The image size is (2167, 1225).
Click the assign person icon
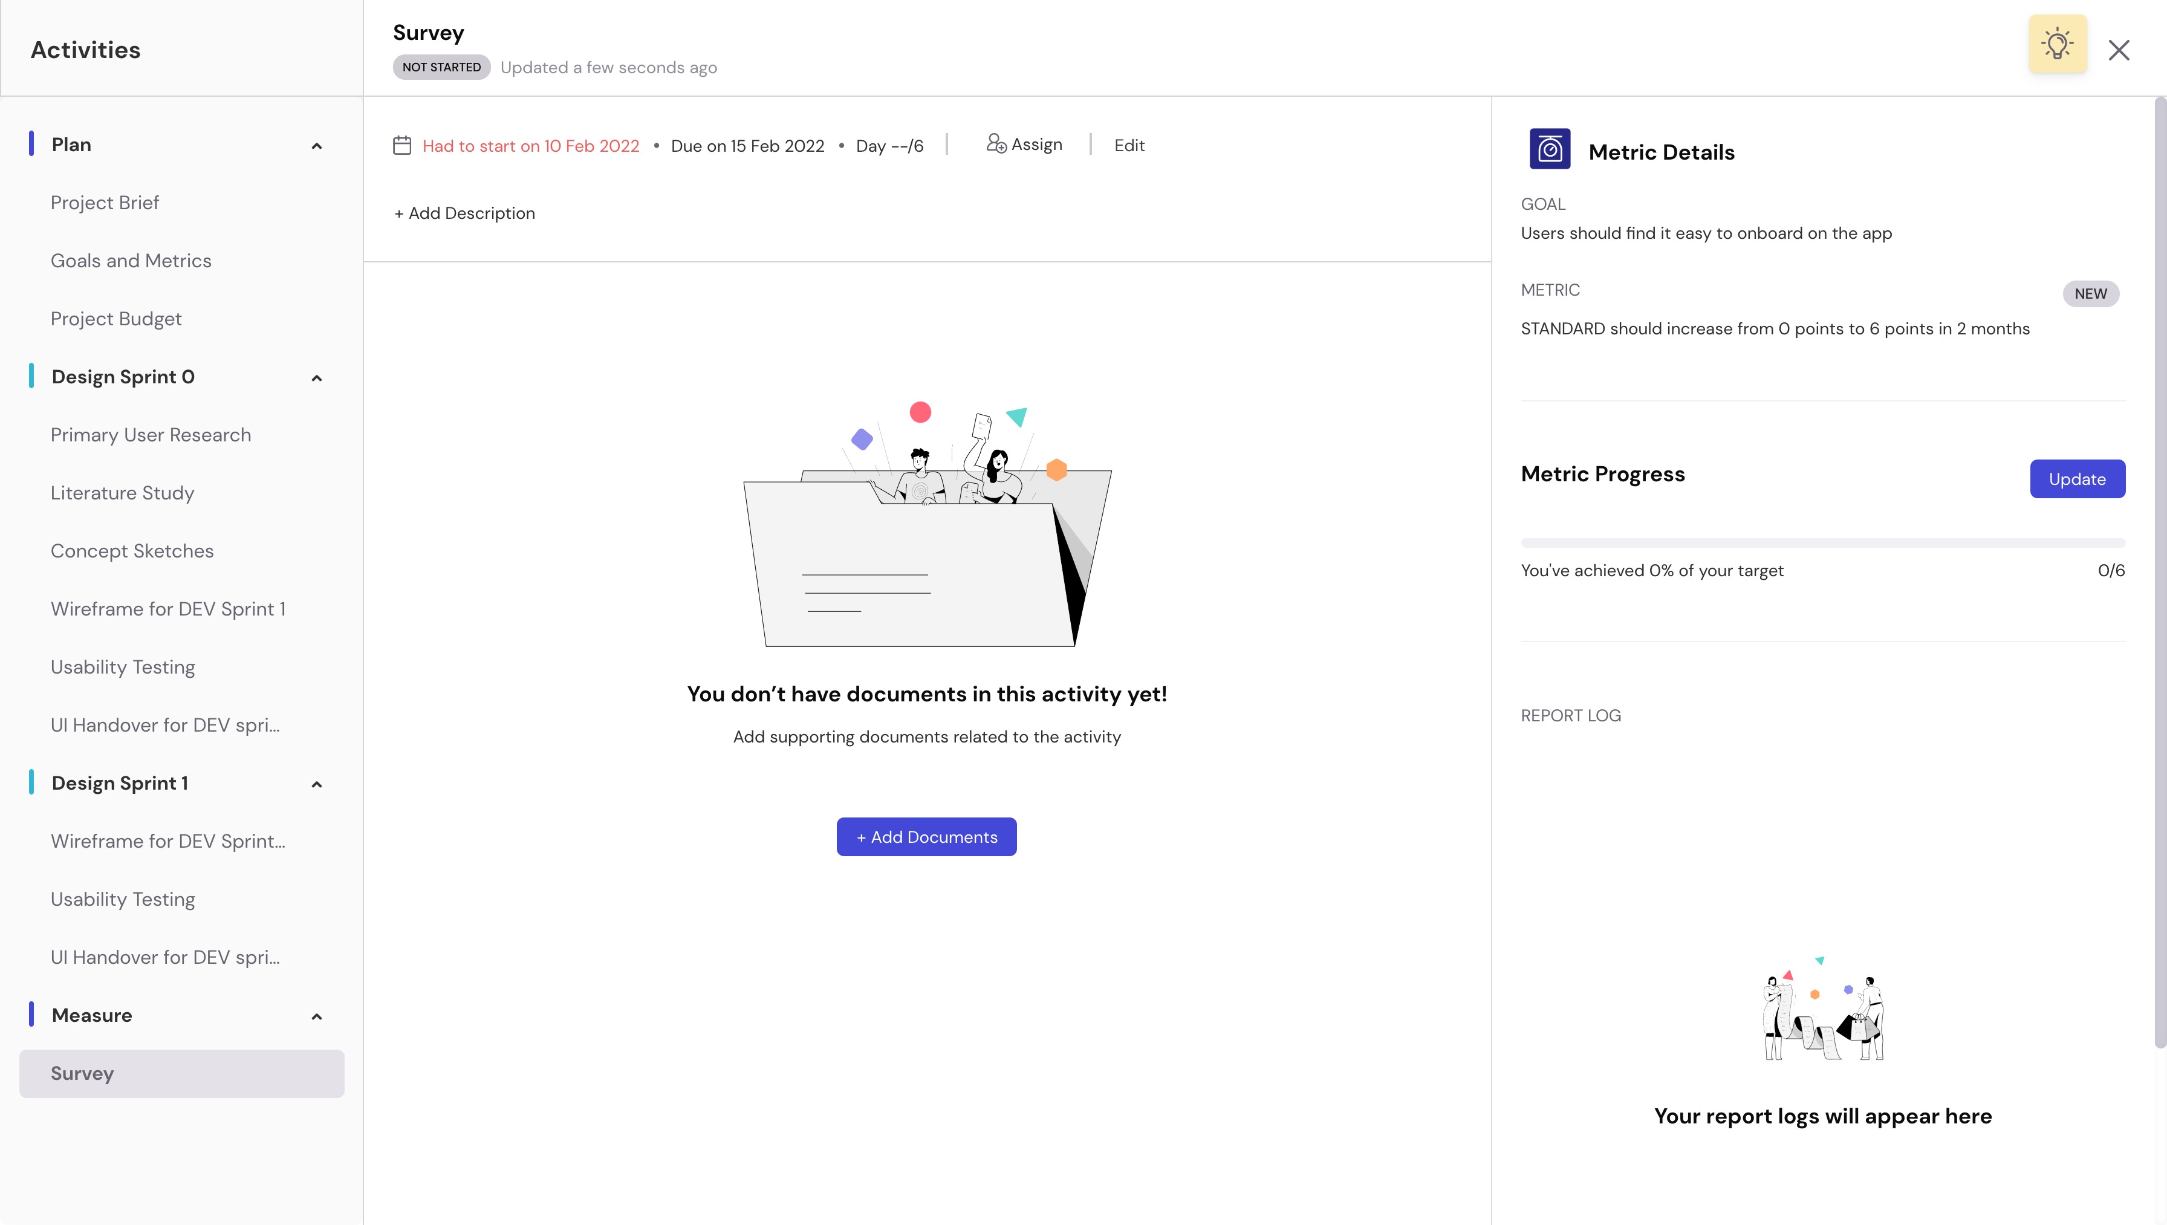(x=996, y=144)
